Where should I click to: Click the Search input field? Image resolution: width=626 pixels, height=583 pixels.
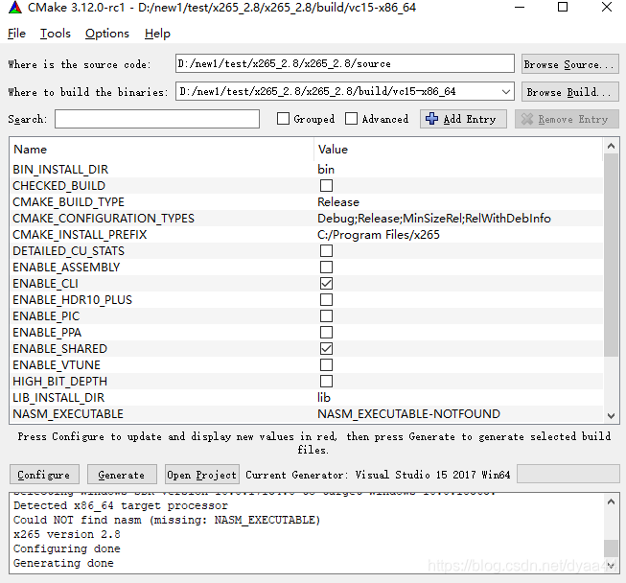tap(157, 119)
